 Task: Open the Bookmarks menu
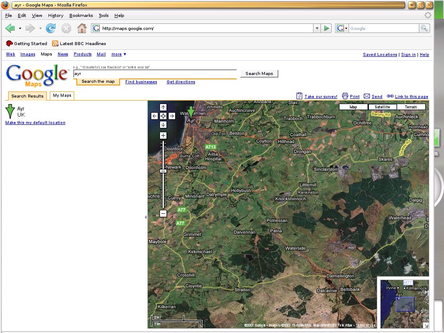[x=81, y=15]
